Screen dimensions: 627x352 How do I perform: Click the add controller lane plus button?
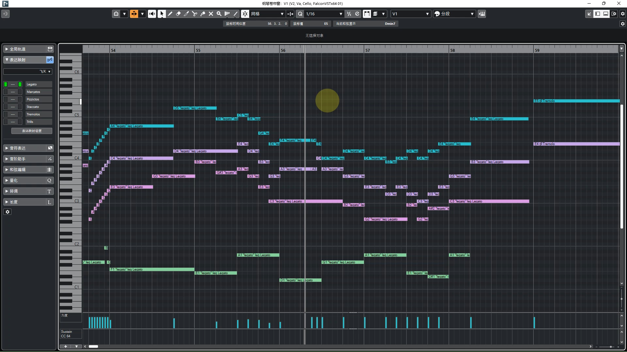click(x=66, y=346)
